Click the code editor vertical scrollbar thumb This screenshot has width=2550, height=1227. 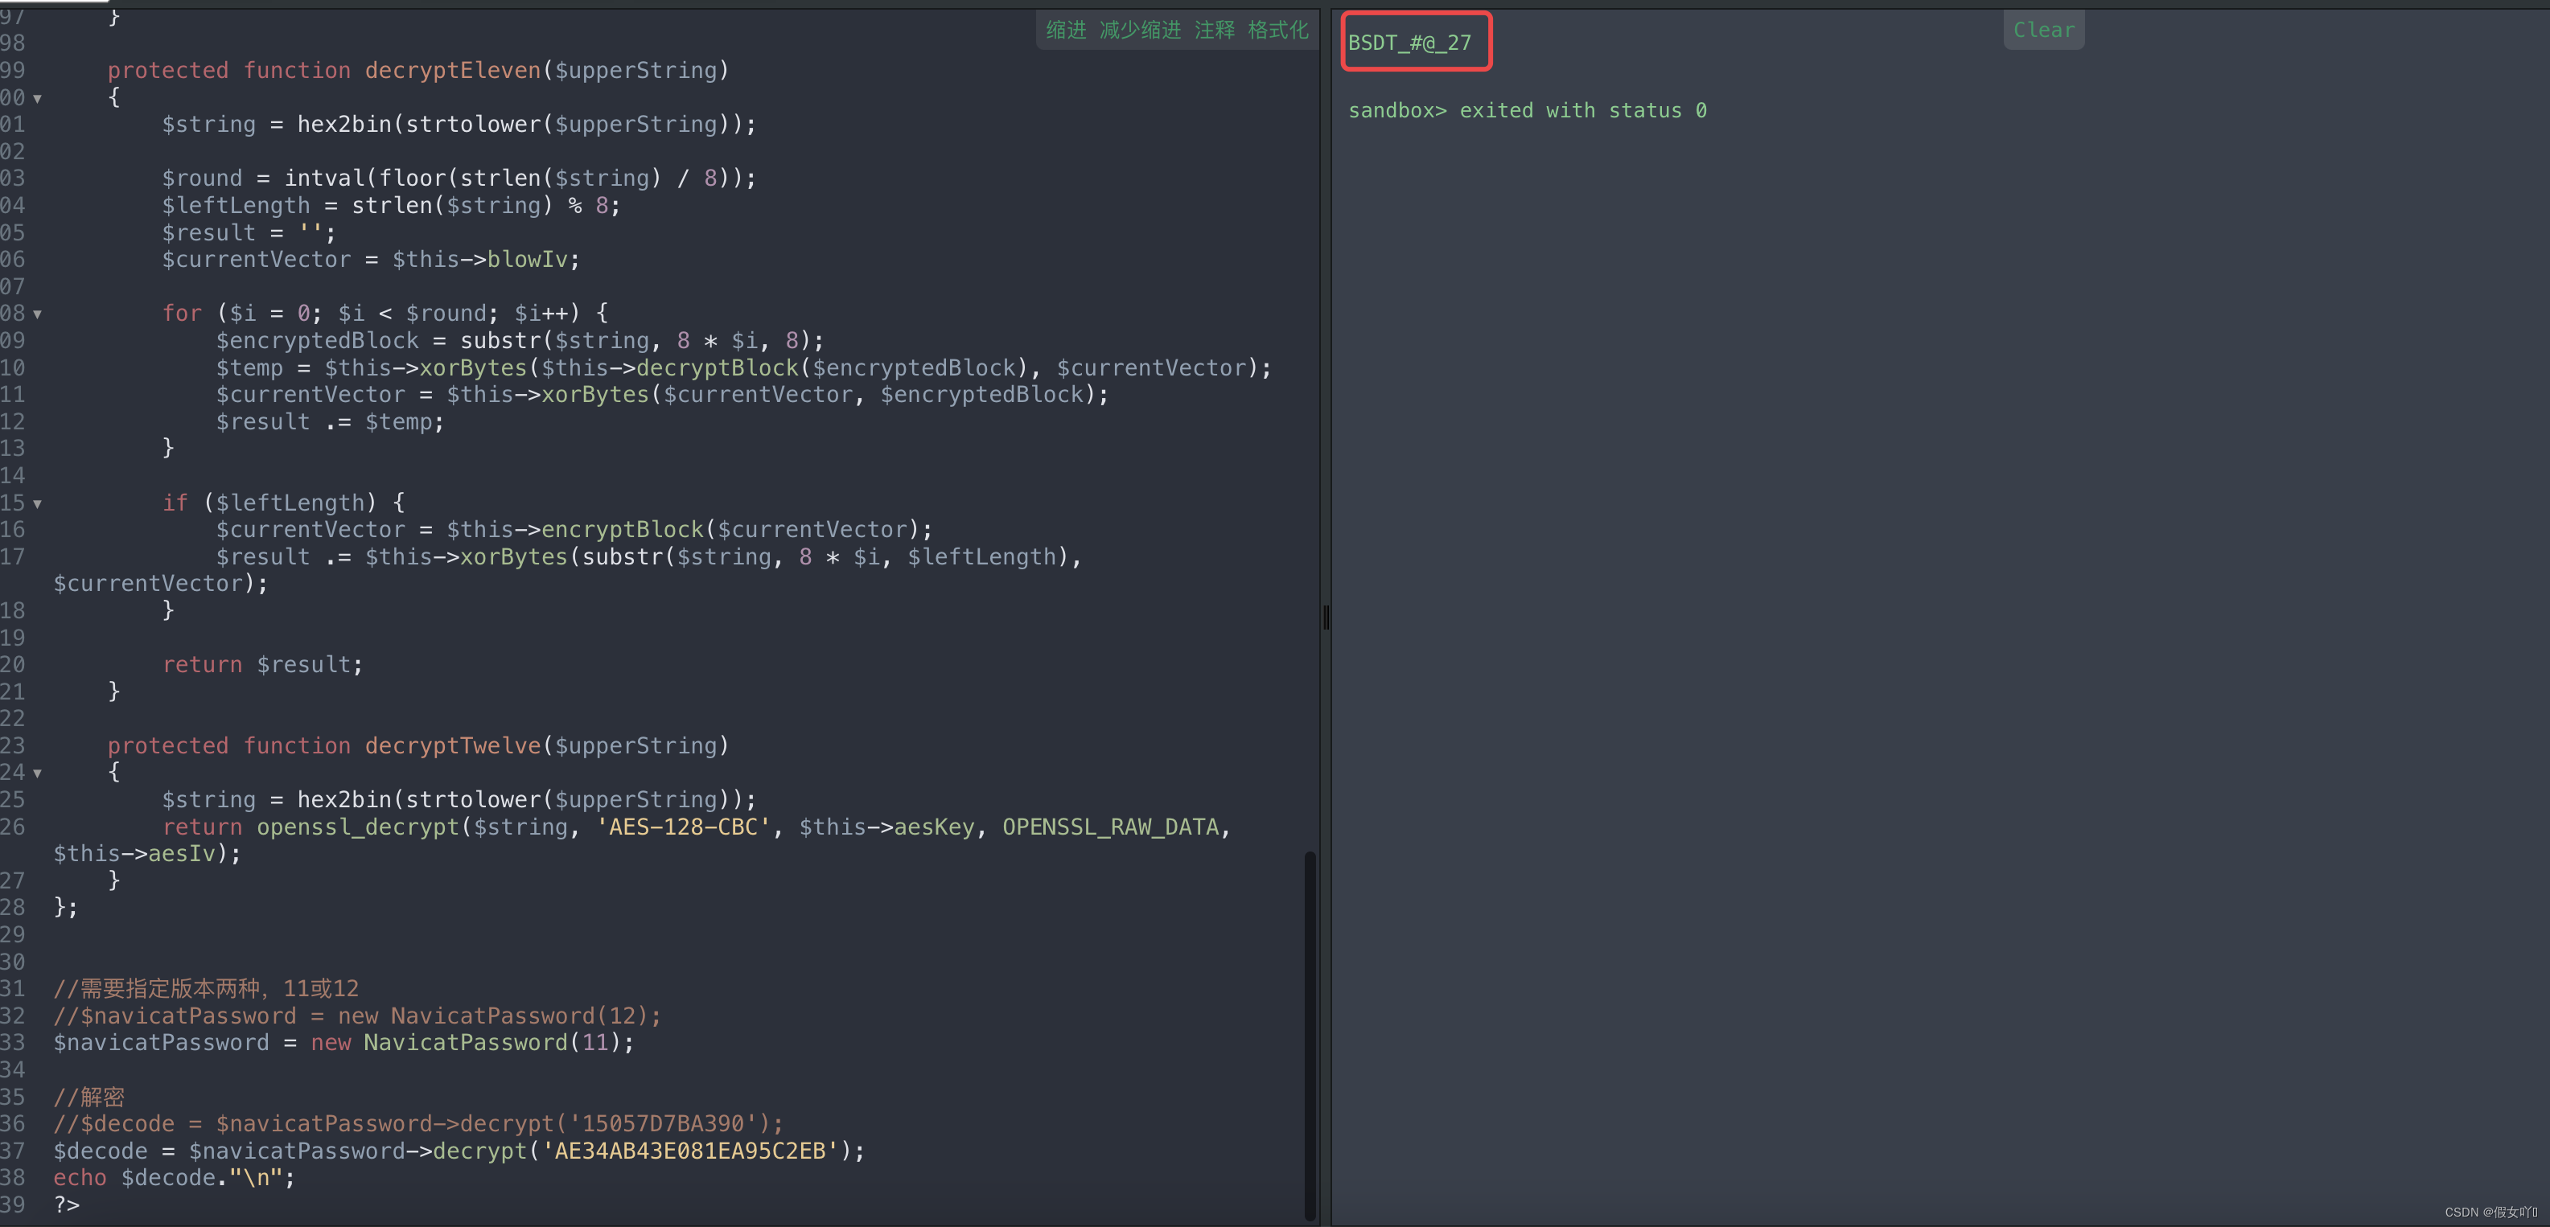click(1310, 1035)
